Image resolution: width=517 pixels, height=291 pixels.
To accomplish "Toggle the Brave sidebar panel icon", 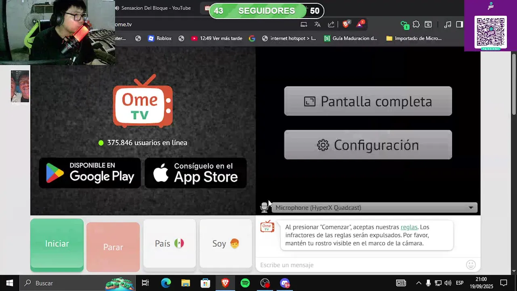I will coord(459,25).
